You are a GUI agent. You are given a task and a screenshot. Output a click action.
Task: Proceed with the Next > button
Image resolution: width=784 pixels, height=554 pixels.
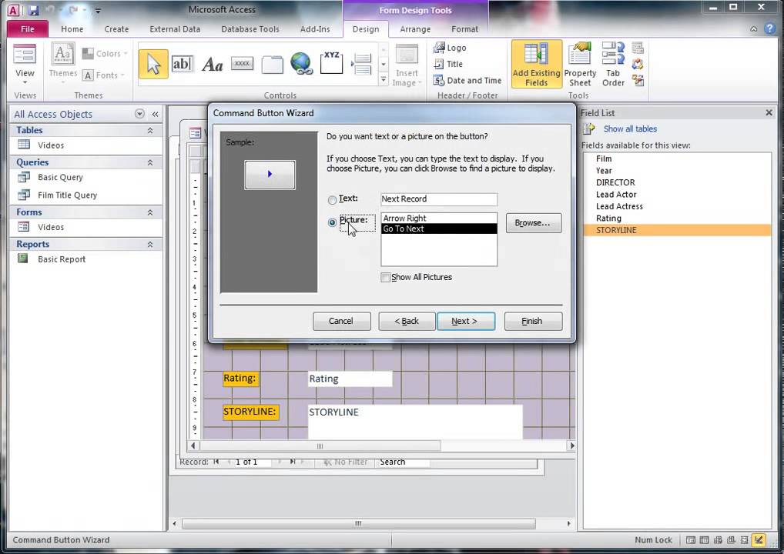(x=465, y=321)
